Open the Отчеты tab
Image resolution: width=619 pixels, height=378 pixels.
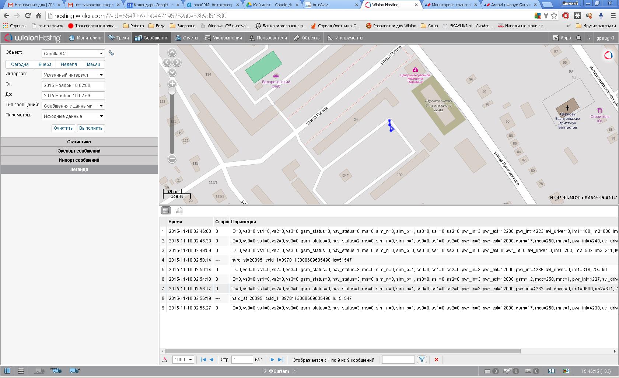pos(187,38)
